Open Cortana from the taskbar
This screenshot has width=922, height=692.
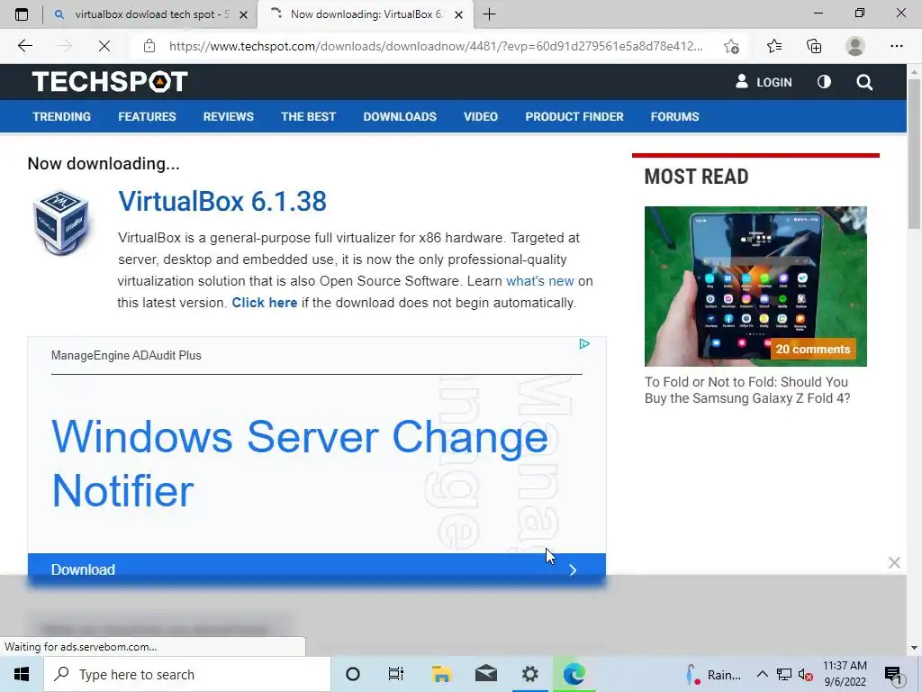click(353, 674)
